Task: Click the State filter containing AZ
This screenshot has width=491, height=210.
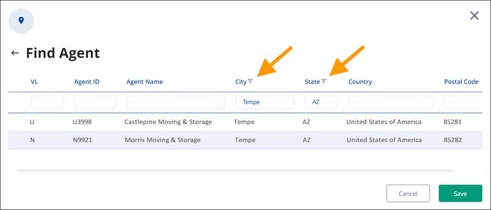Action: click(x=321, y=102)
